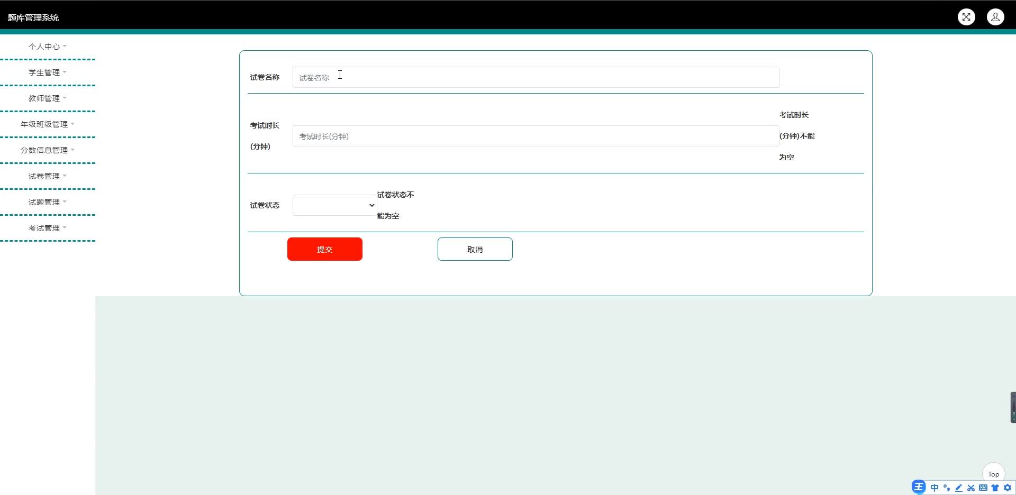Click the 取消 cancel button
This screenshot has height=495, width=1016.
(x=475, y=249)
